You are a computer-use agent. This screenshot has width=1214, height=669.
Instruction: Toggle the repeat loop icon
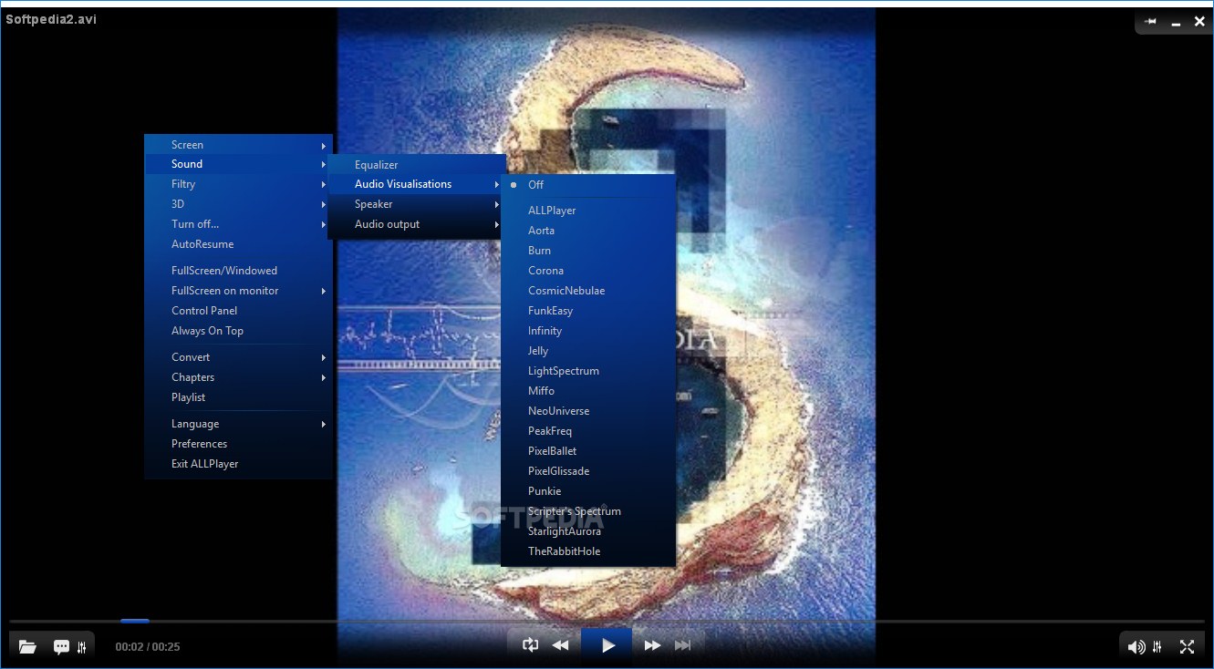(x=530, y=645)
